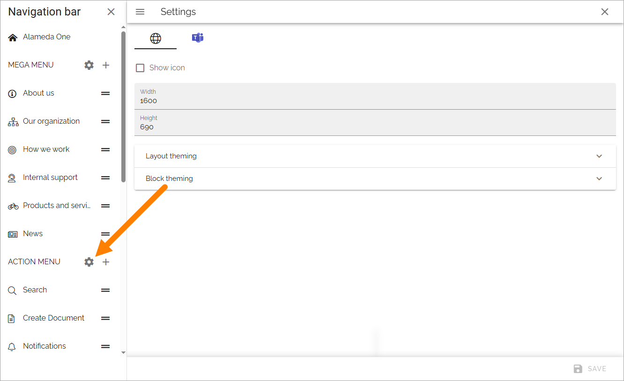Add item to Action Menu with plus
This screenshot has width=624, height=381.
pos(106,262)
